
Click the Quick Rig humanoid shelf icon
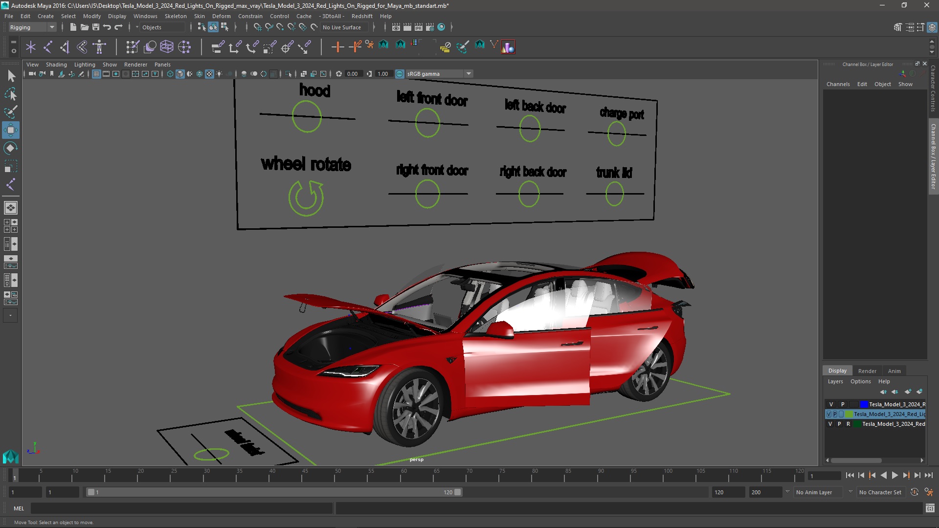click(99, 47)
